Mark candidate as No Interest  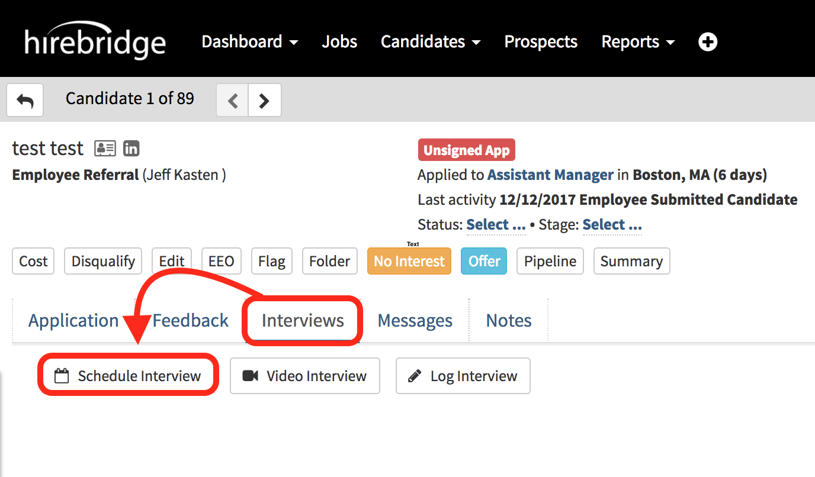point(409,261)
